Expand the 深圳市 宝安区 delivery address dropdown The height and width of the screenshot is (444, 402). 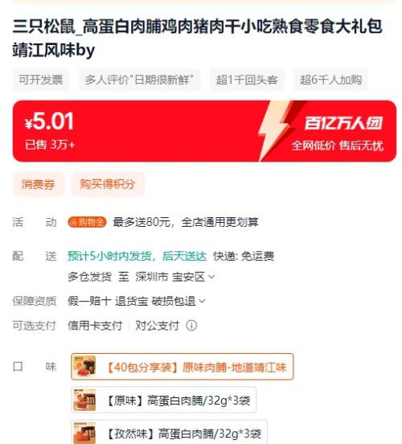point(175,277)
